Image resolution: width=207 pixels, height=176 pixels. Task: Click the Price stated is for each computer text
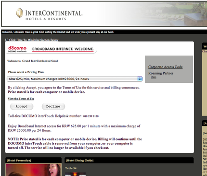click(47, 92)
